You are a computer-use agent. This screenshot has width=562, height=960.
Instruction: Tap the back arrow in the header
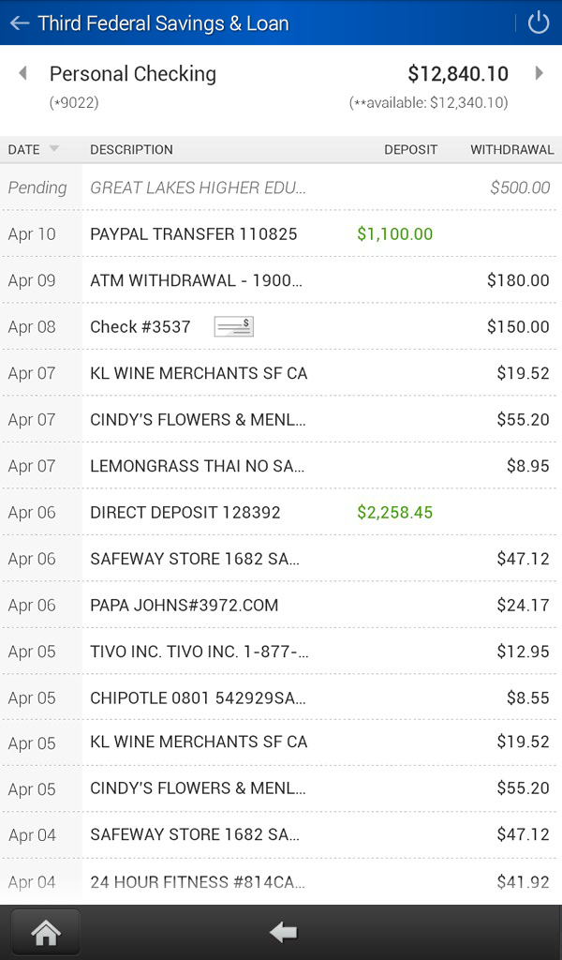click(x=19, y=23)
